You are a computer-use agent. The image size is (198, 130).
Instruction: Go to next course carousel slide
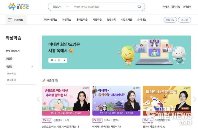pyautogui.click(x=195, y=99)
